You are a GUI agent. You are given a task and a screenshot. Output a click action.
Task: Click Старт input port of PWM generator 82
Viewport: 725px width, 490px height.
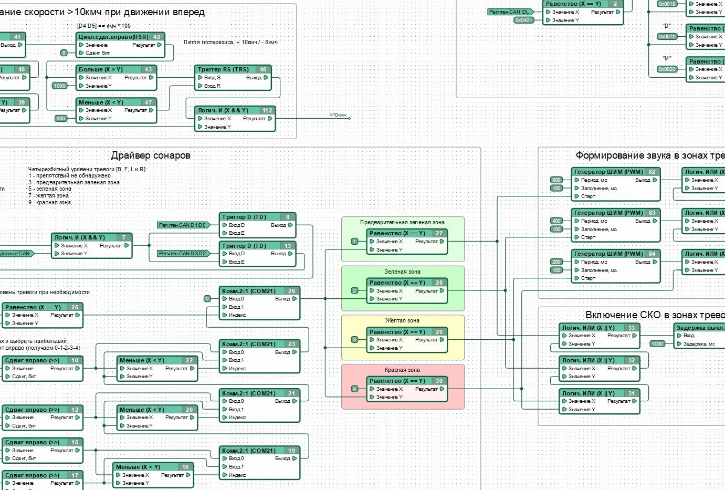pyautogui.click(x=576, y=196)
